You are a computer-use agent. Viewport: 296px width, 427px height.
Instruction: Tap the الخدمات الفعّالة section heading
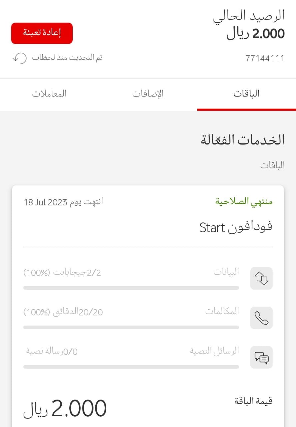[x=243, y=140]
